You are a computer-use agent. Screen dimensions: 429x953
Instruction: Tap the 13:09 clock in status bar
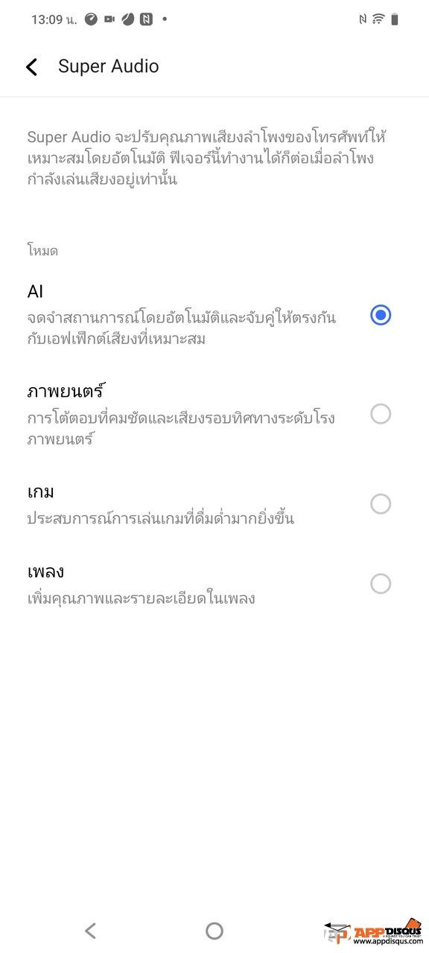tap(54, 20)
